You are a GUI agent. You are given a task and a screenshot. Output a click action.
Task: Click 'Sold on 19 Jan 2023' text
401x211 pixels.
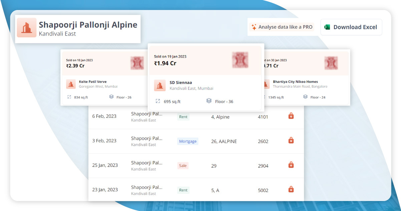[x=170, y=57]
